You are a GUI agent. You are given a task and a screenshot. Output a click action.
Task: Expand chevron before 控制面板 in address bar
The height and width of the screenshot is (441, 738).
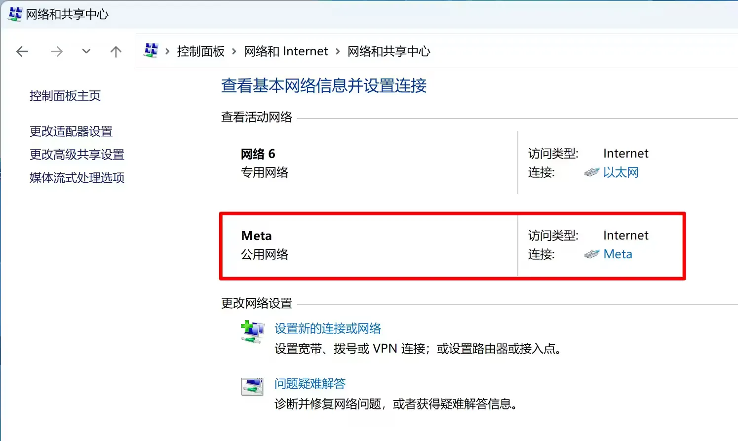pyautogui.click(x=167, y=51)
